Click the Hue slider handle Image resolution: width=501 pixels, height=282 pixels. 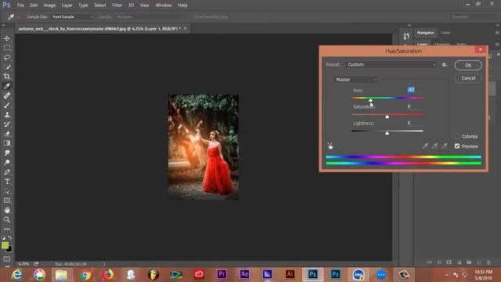(370, 100)
